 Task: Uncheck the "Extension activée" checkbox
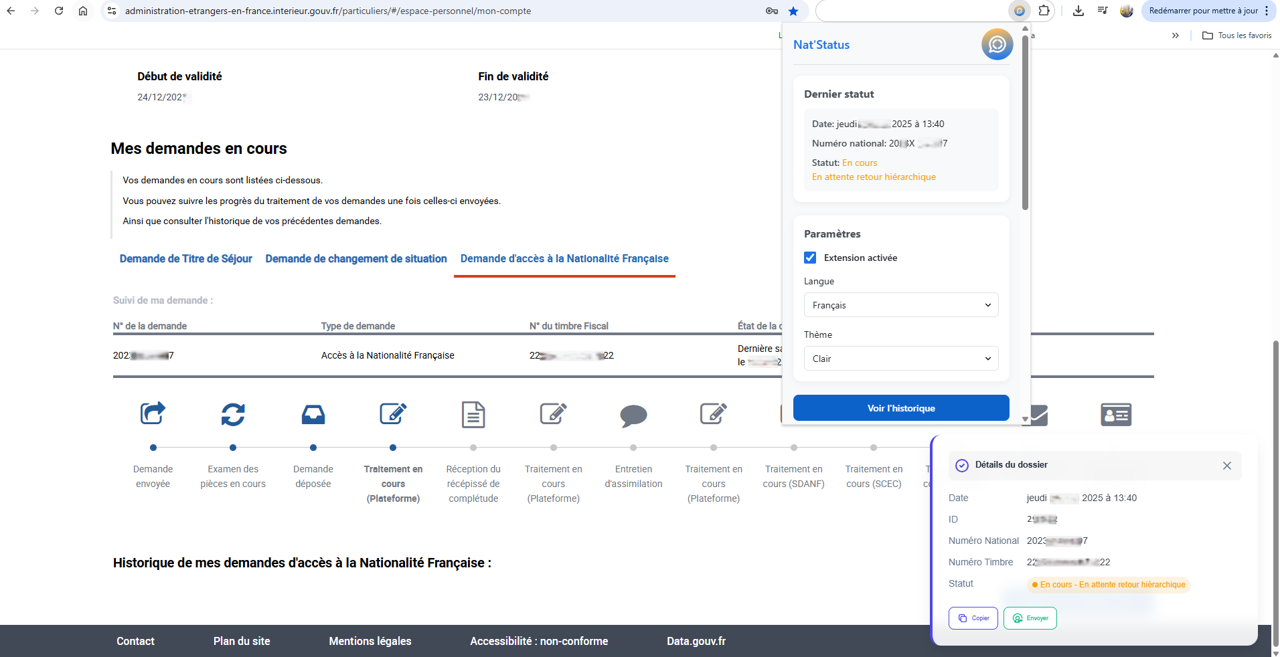coord(810,257)
